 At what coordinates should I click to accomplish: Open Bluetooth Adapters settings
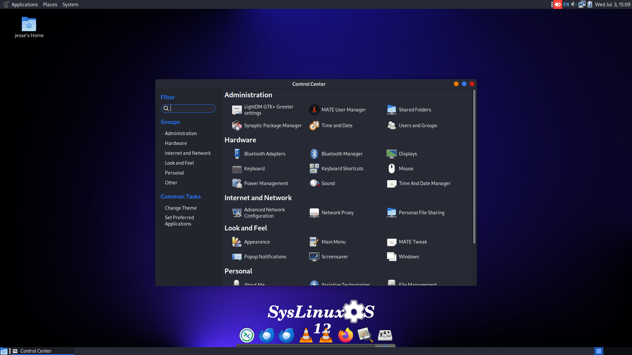click(258, 154)
